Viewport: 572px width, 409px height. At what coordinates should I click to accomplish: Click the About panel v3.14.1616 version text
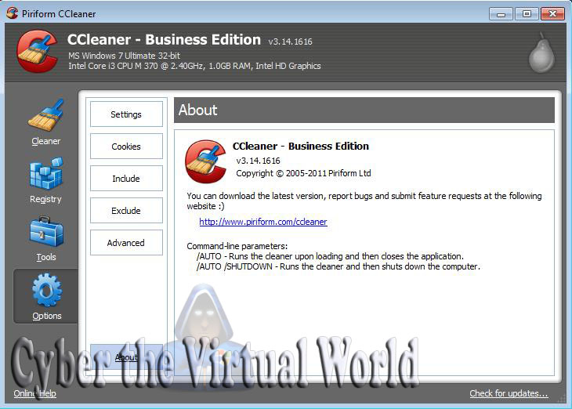[258, 161]
